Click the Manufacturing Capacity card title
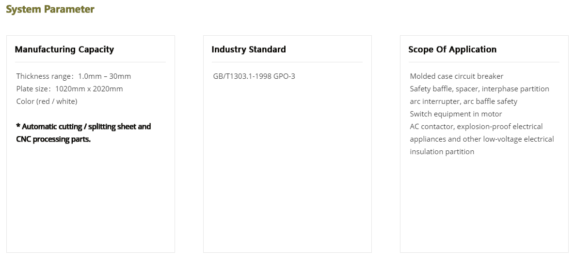Screen dimensions: 575x261 (64, 49)
